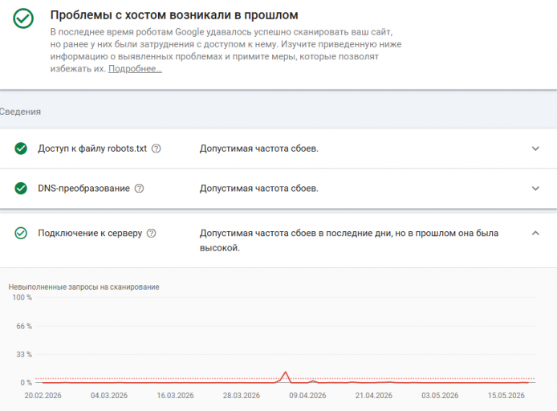Click server status text about past high failures
The width and height of the screenshot is (557, 411).
tap(349, 241)
